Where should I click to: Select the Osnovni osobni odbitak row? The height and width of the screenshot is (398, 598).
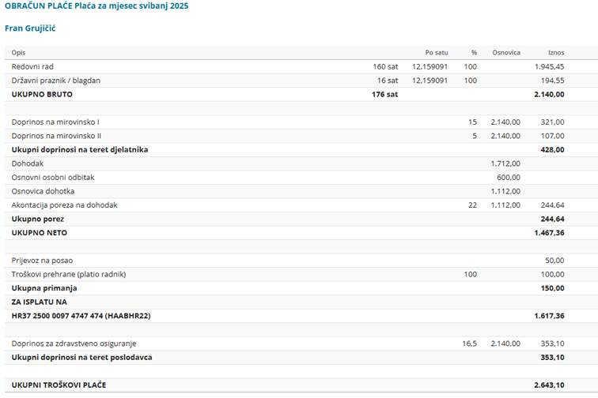click(x=301, y=177)
